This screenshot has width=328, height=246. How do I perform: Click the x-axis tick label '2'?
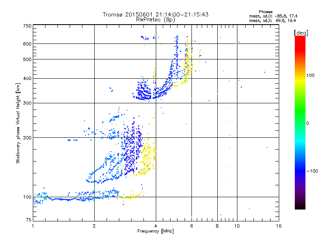[x=94, y=226]
